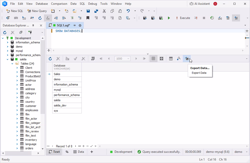Click Execute Current Statement icon next to Execute
250x163 pixels.
click(x=196, y=18)
